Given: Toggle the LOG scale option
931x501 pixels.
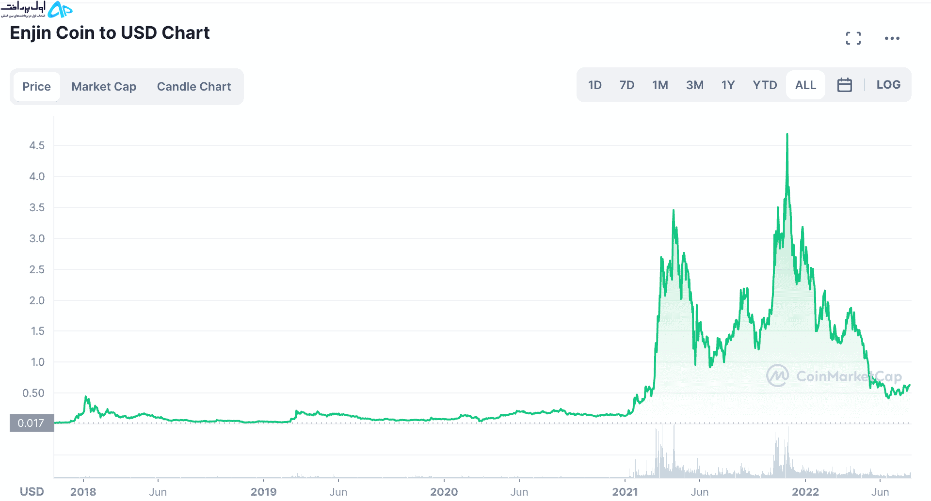Looking at the screenshot, I should pyautogui.click(x=888, y=85).
